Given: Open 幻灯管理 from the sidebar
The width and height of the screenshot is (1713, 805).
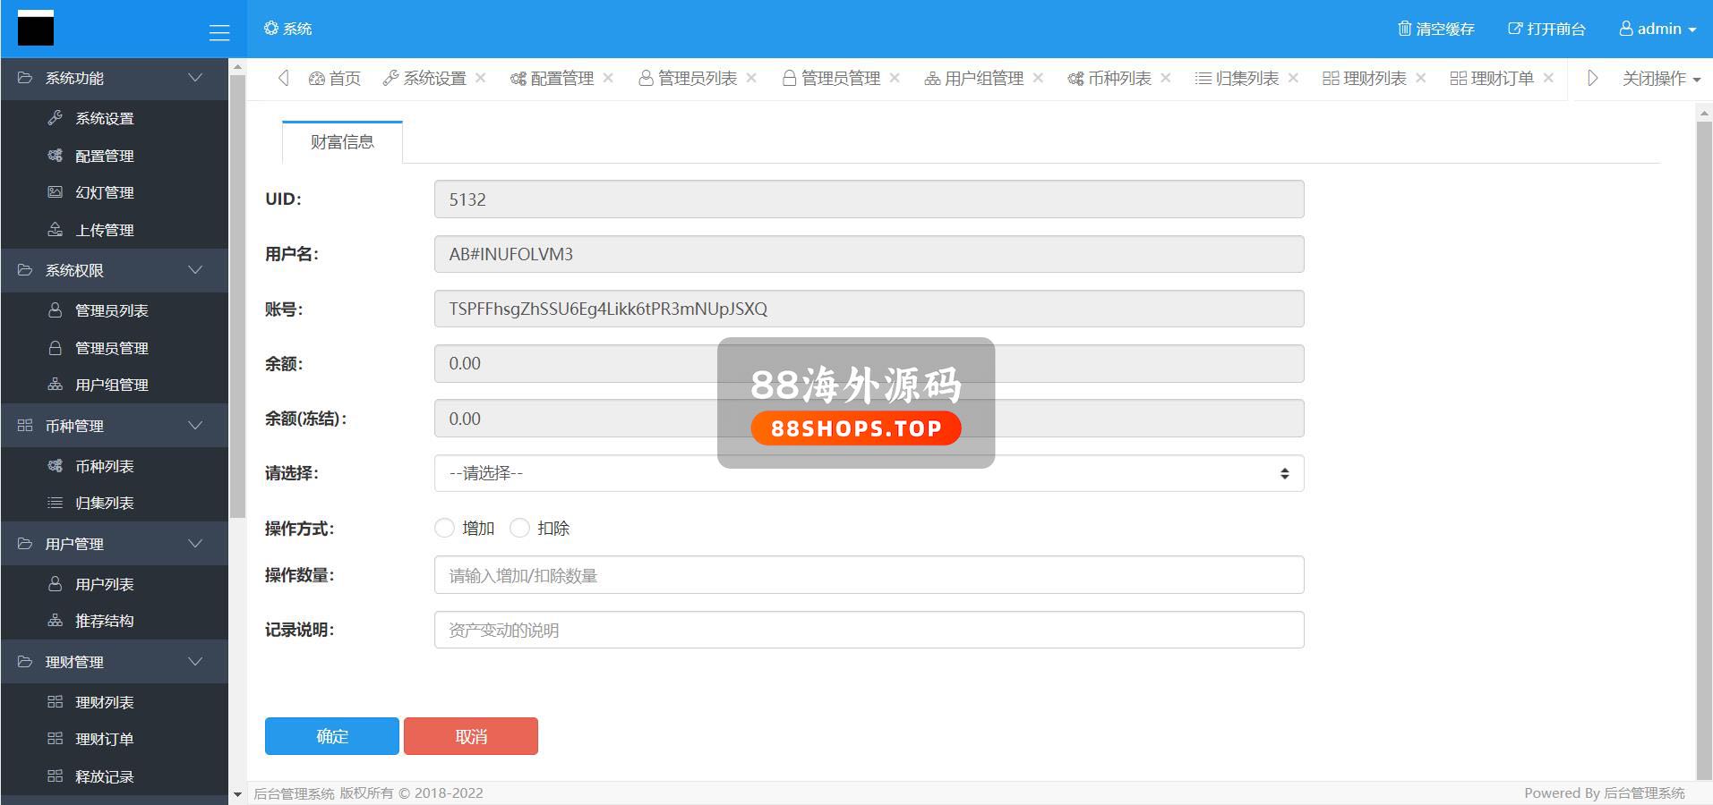Looking at the screenshot, I should [104, 192].
